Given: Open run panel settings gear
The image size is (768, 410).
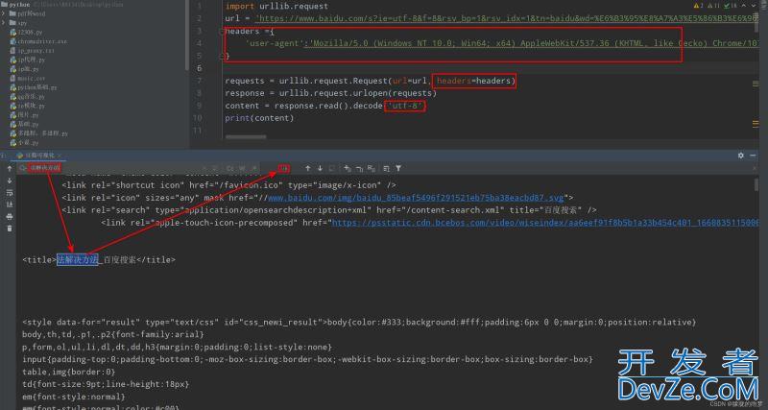Looking at the screenshot, I should click(740, 156).
